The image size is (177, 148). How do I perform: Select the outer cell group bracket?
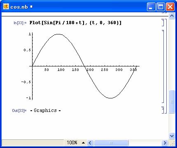coord(166,66)
